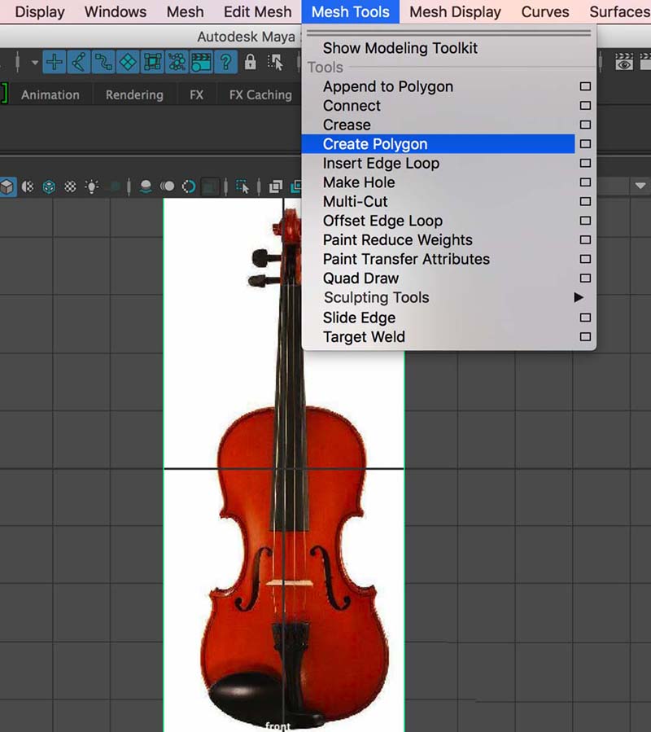Open the viewport panel dropdown arrow at right
This screenshot has width=651, height=732.
point(639,186)
